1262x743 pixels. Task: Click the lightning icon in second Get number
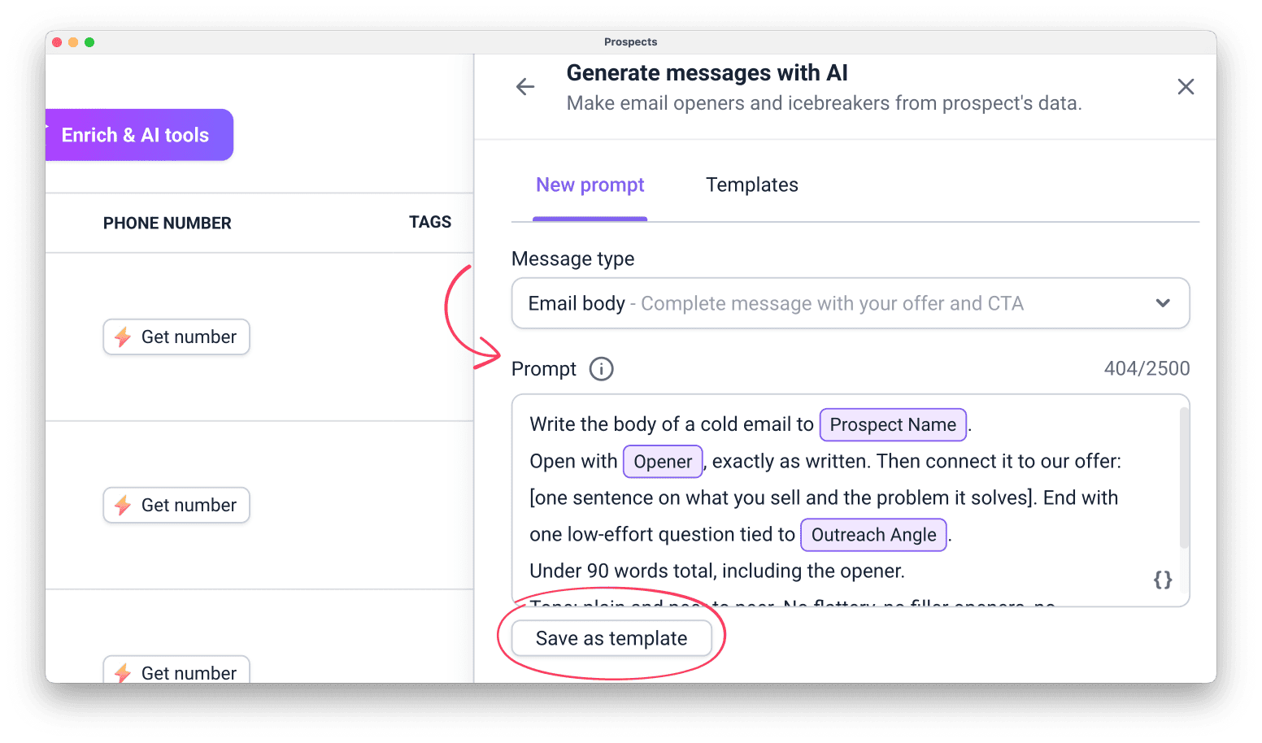click(x=123, y=505)
